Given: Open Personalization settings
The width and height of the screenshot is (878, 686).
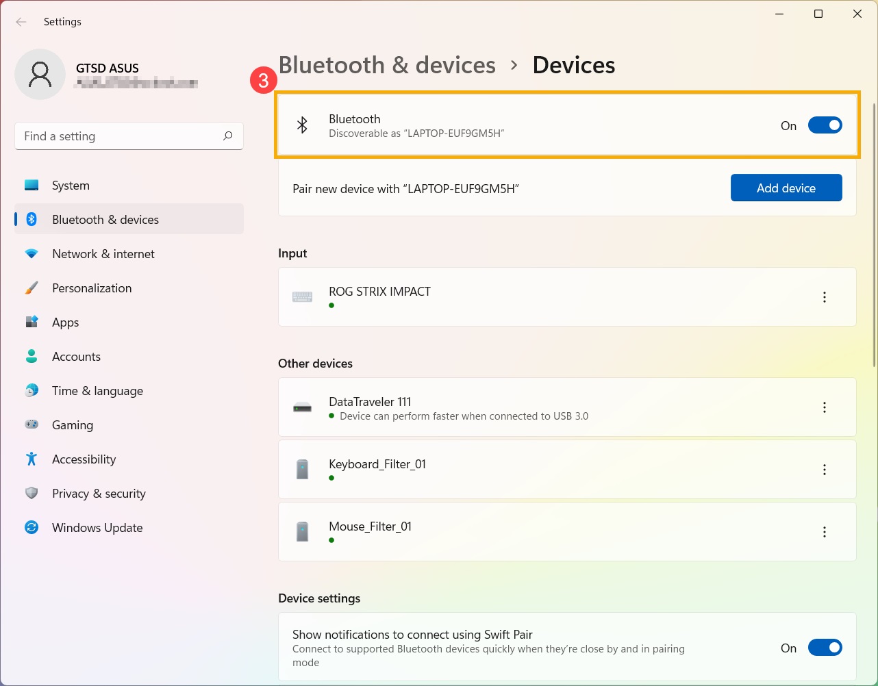Looking at the screenshot, I should (x=129, y=288).
